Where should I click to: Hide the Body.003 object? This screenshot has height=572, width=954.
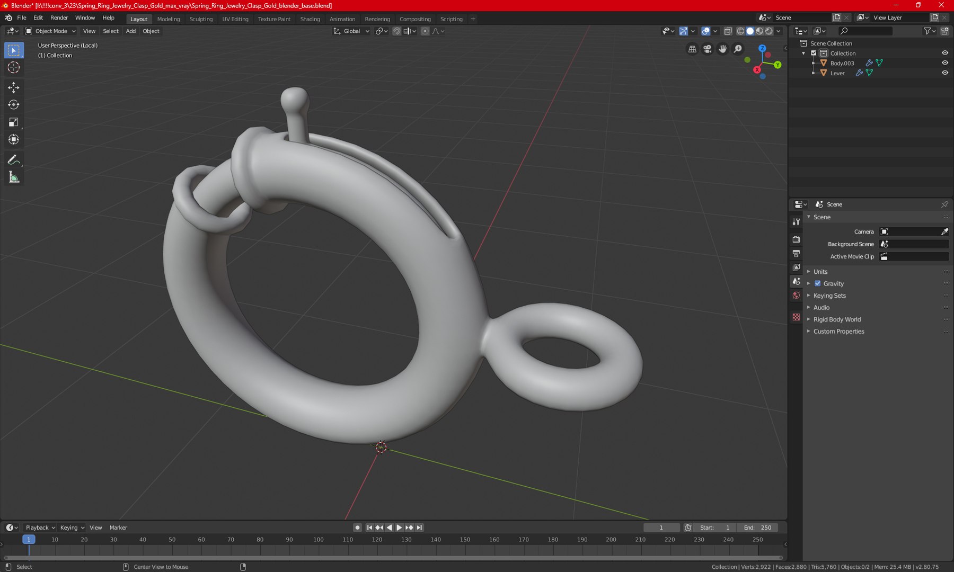(944, 63)
